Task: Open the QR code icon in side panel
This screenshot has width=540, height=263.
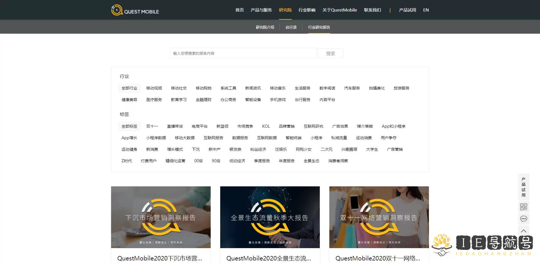Action: (x=524, y=207)
